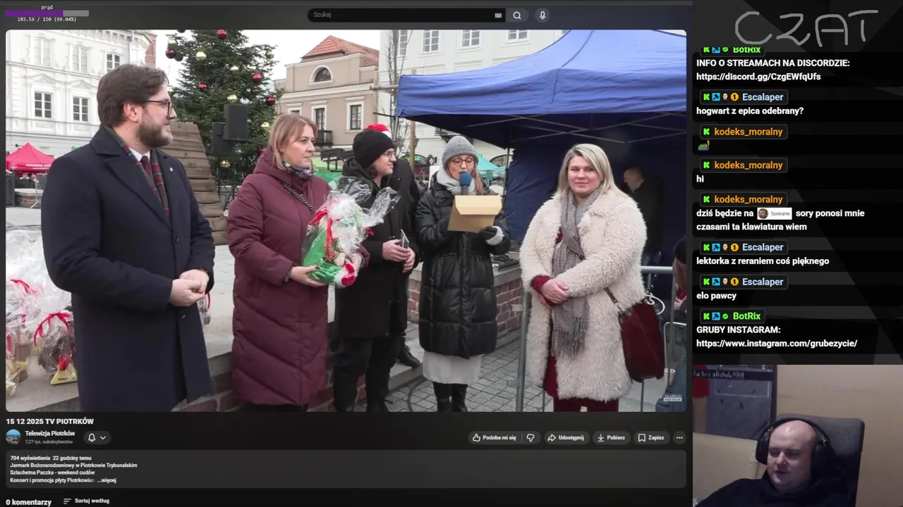The image size is (903, 507).
Task: Open notification bell dropdown for Telewizja Piotrków
Action: 97,437
